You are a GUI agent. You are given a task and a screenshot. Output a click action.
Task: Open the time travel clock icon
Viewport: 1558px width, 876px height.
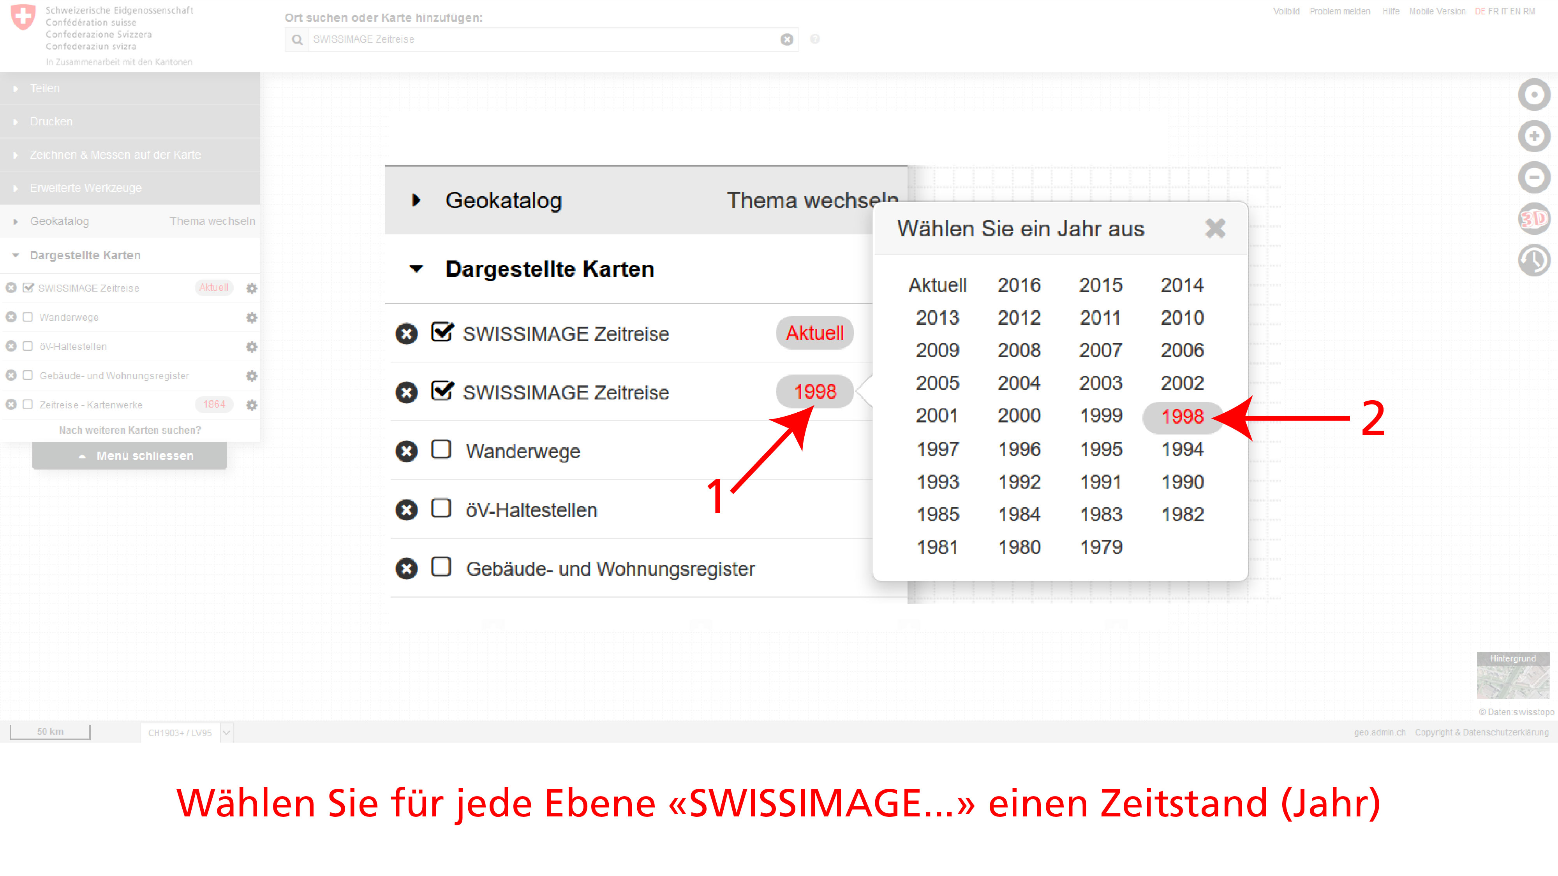tap(1534, 260)
